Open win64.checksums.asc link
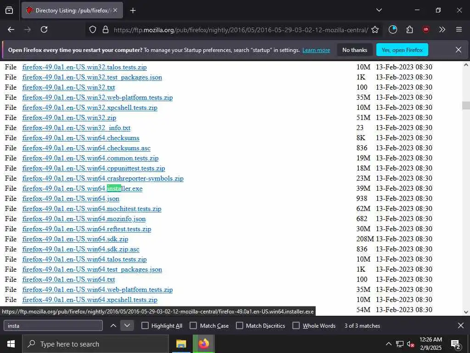Image resolution: width=470 pixels, height=353 pixels. pos(86,148)
